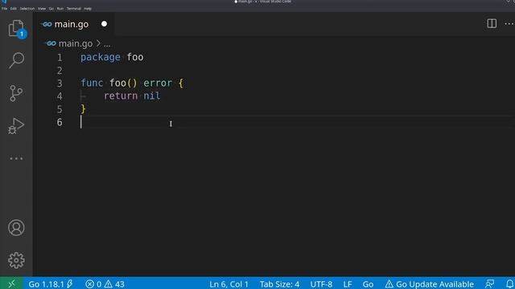Open the Accounts menu
The image size is (515, 289).
[16, 228]
